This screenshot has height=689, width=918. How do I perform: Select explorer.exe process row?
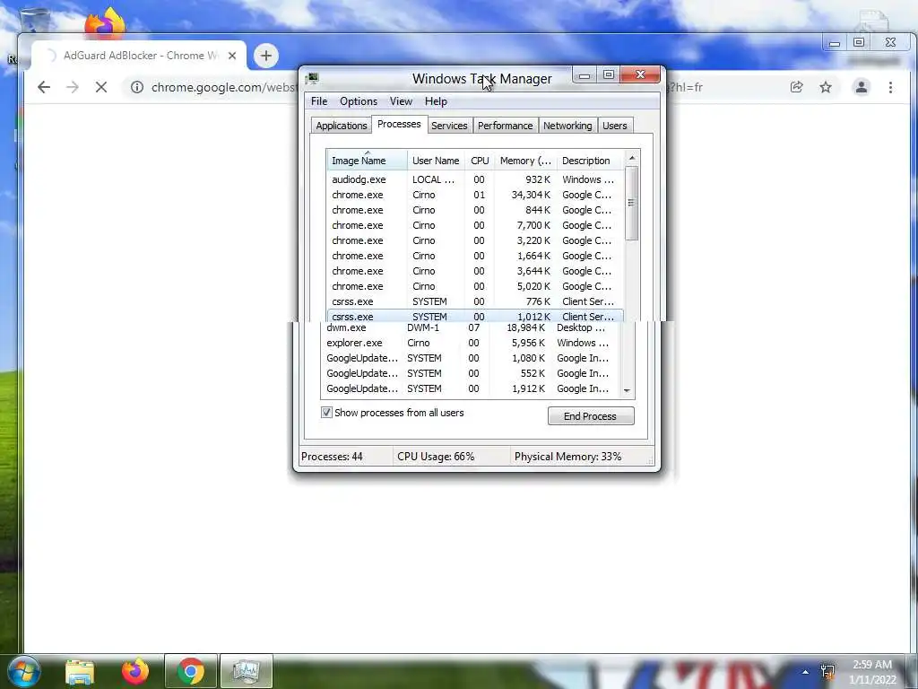pos(470,343)
